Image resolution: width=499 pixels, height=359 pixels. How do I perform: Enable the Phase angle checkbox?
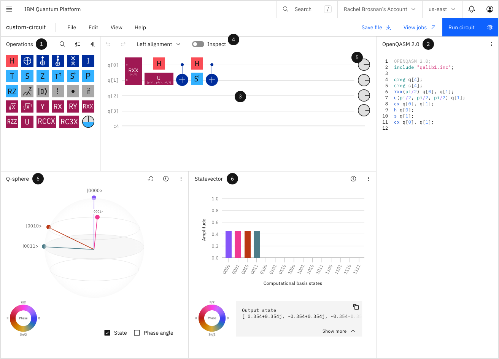pos(137,333)
